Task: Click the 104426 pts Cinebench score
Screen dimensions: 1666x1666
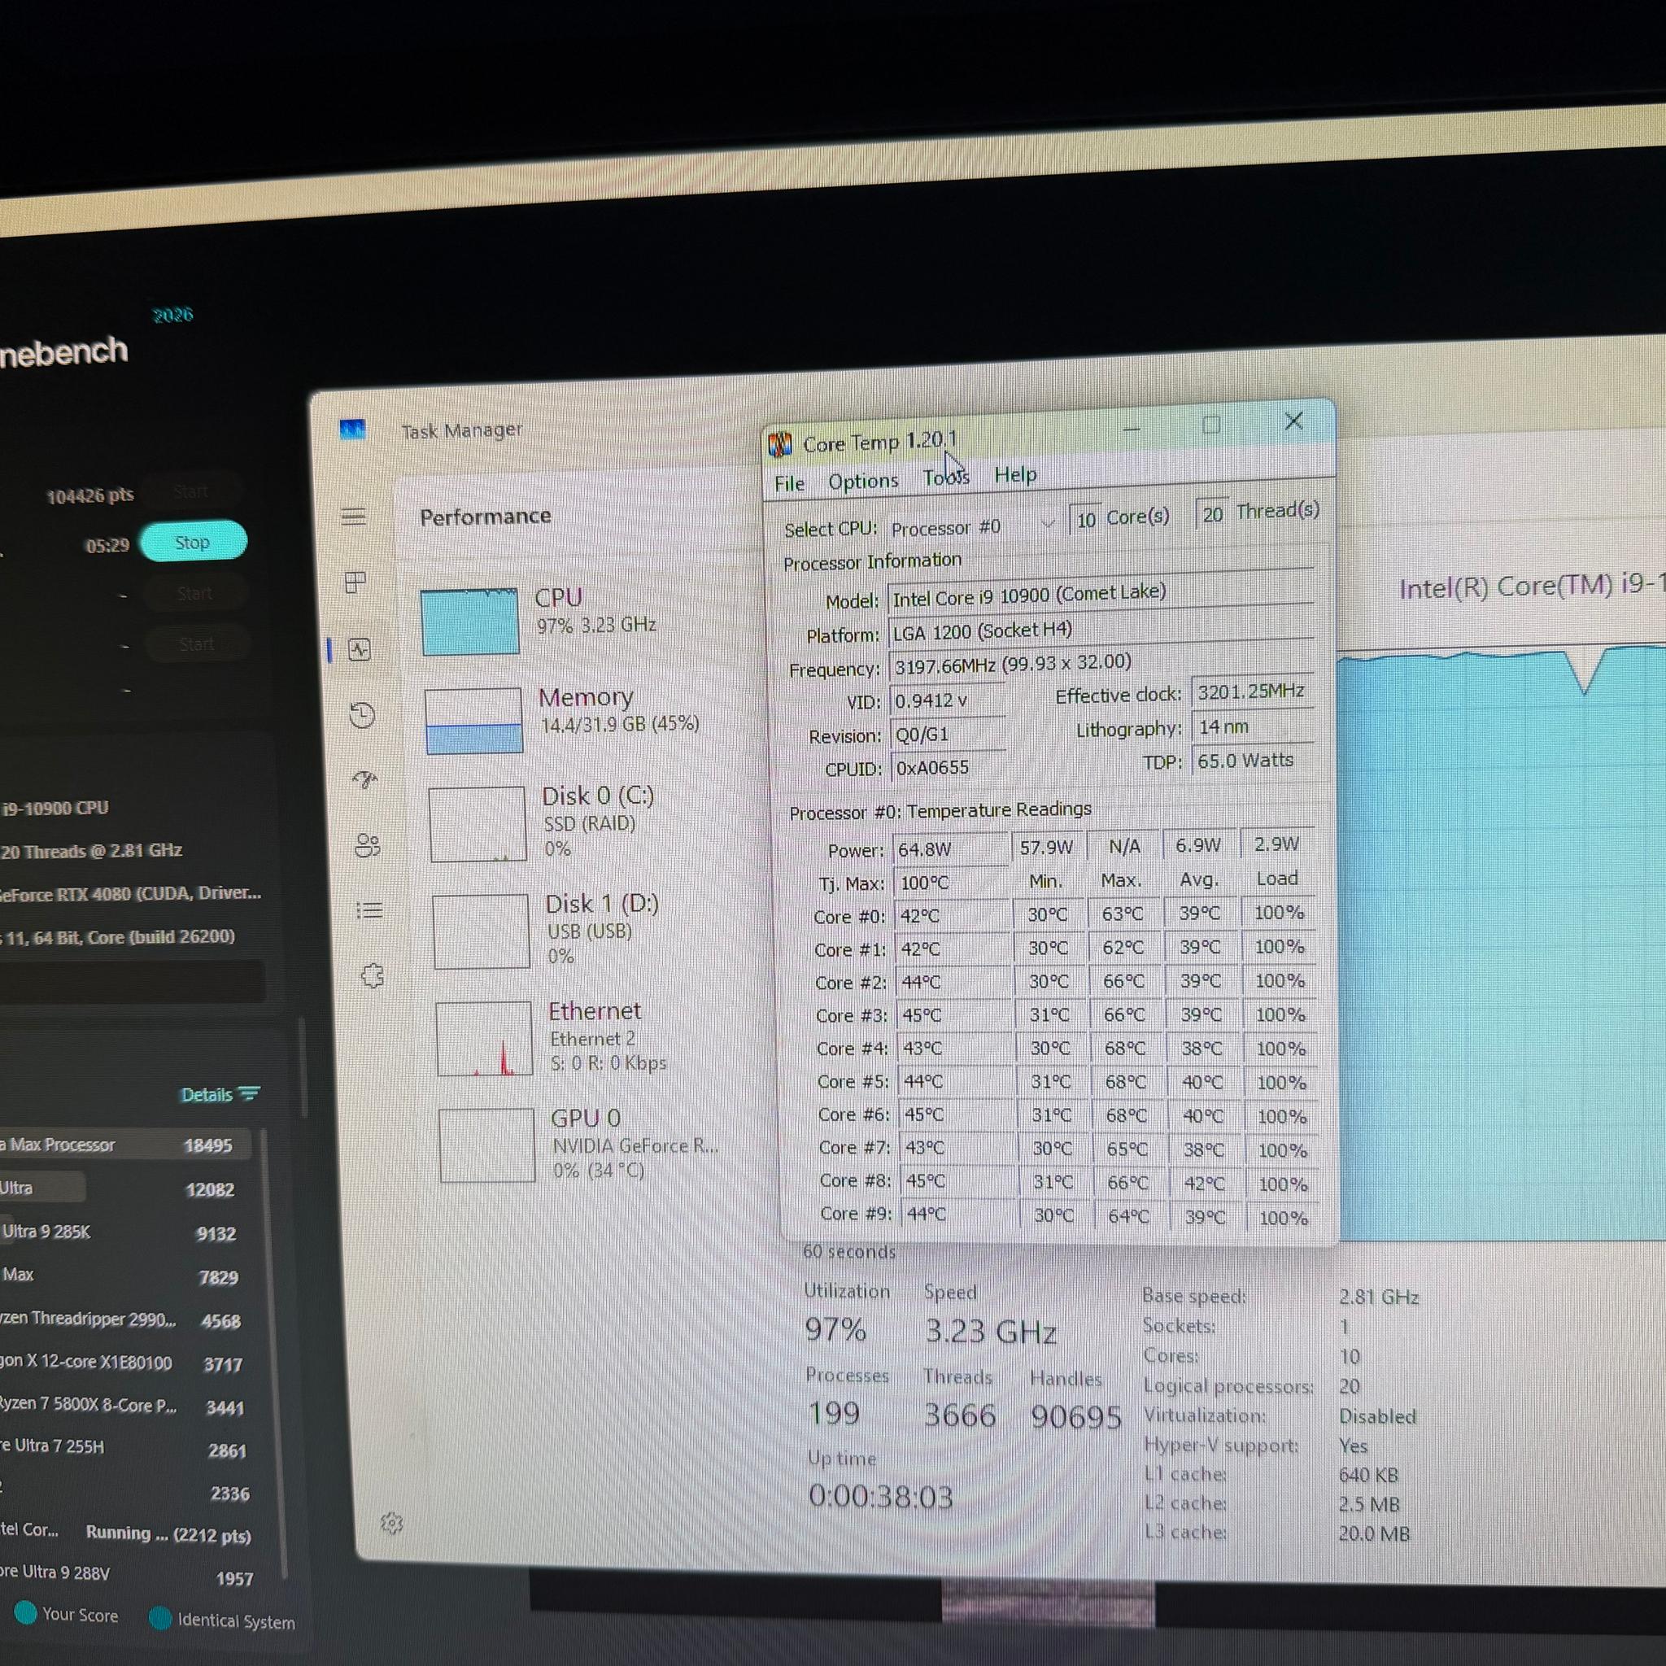Action: point(90,495)
